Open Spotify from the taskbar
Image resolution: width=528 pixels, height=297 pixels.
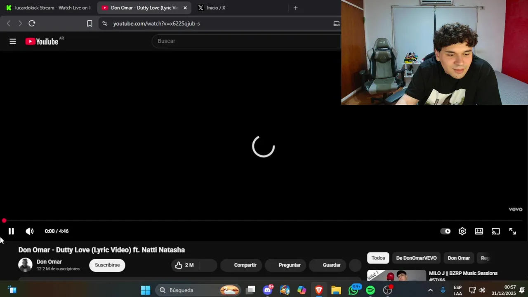coord(370,290)
